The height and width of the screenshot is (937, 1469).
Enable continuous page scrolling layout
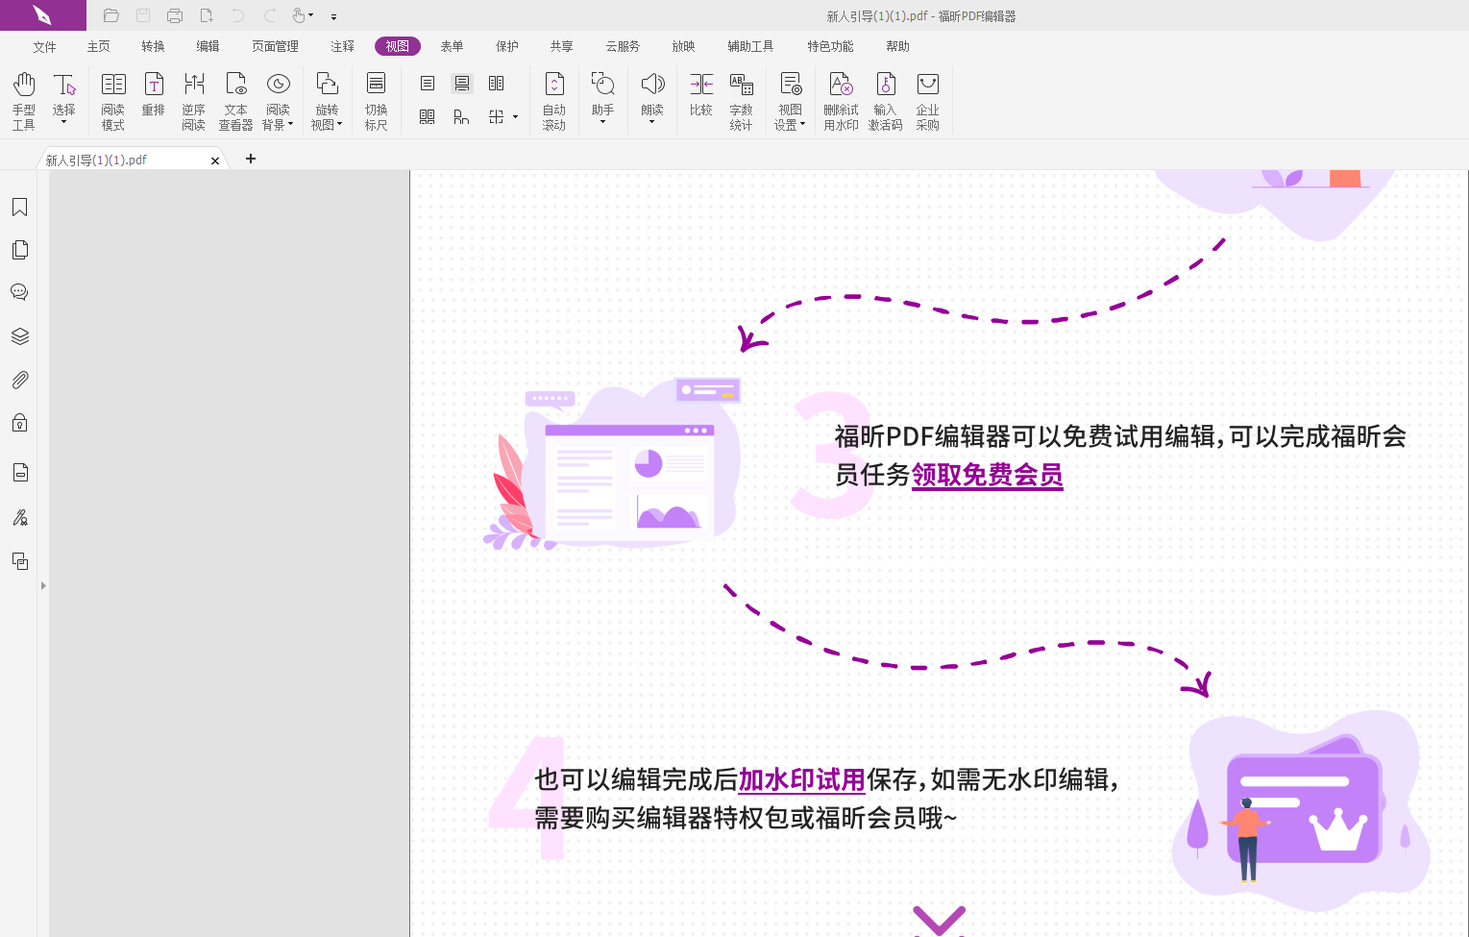(462, 84)
